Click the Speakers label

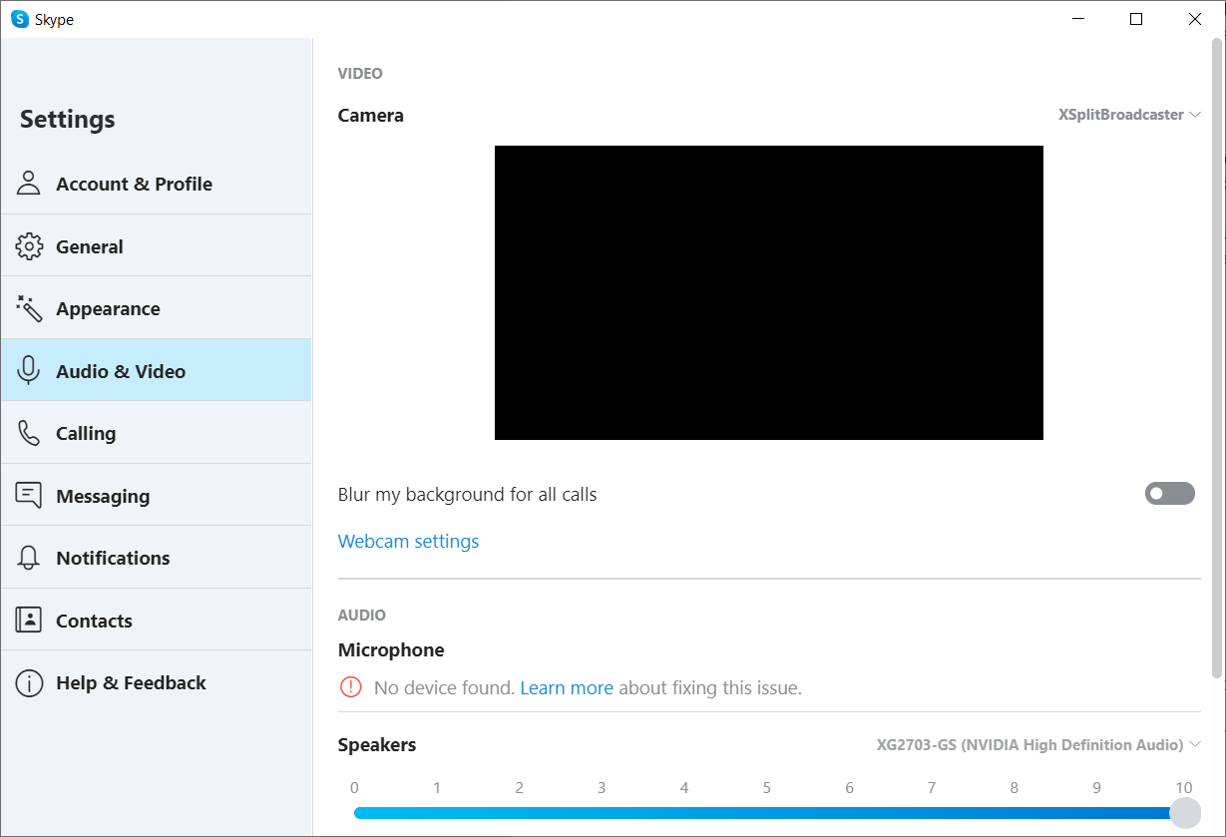click(x=377, y=745)
